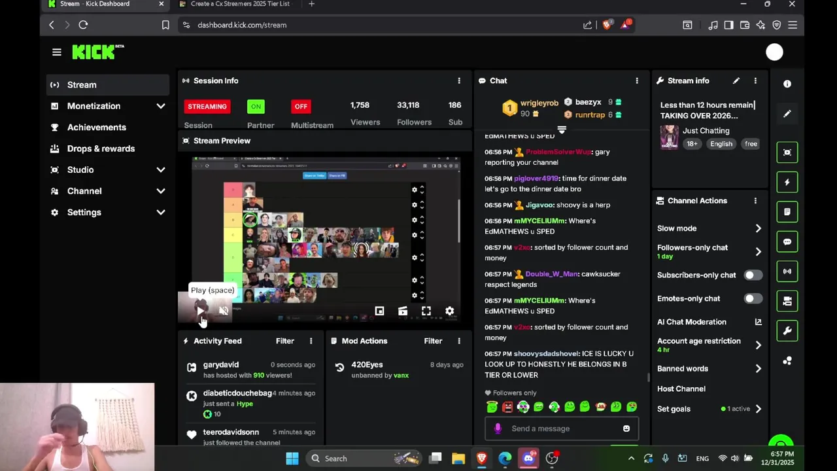Click wrench icon in right sidebar
The width and height of the screenshot is (837, 471).
coord(787,331)
